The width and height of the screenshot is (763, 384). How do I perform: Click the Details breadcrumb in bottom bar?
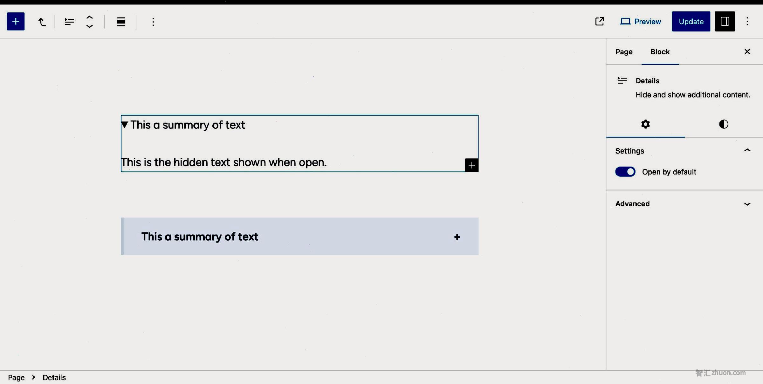pos(54,377)
